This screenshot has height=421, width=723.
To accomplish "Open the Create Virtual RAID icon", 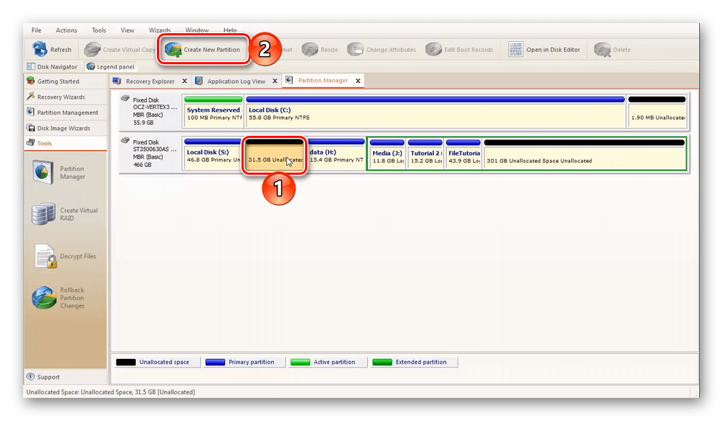I will pyautogui.click(x=43, y=214).
